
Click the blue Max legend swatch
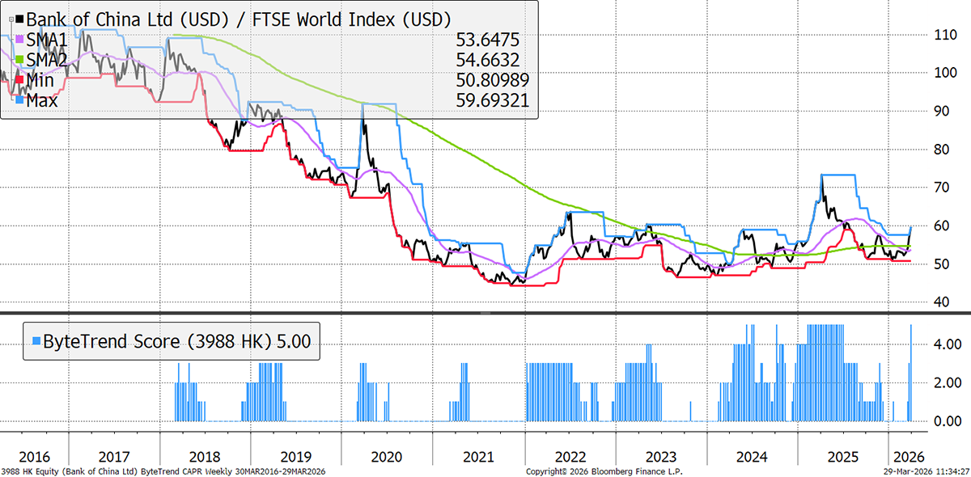[19, 101]
